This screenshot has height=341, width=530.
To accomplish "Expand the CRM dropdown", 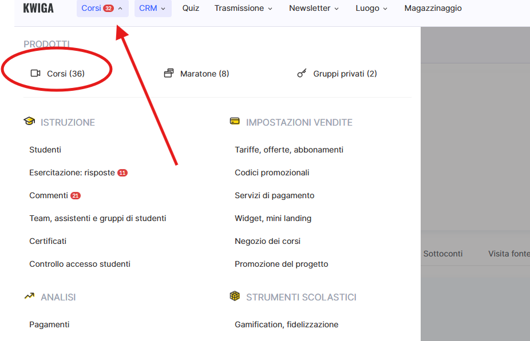I will point(152,9).
